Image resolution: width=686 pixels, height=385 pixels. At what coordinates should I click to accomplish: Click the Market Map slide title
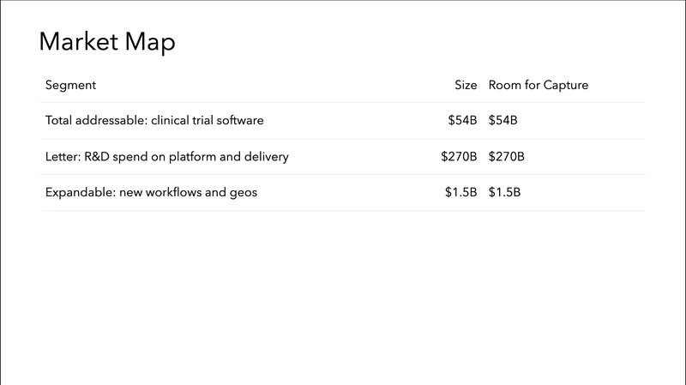(x=107, y=42)
